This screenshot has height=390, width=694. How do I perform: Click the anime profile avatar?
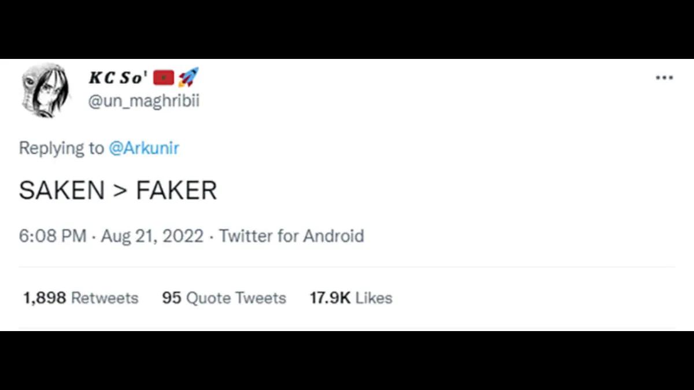pyautogui.click(x=45, y=90)
